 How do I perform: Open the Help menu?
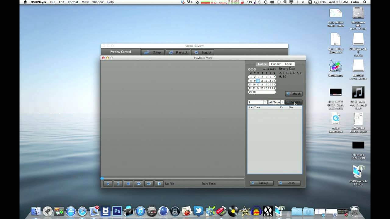click(x=110, y=2)
